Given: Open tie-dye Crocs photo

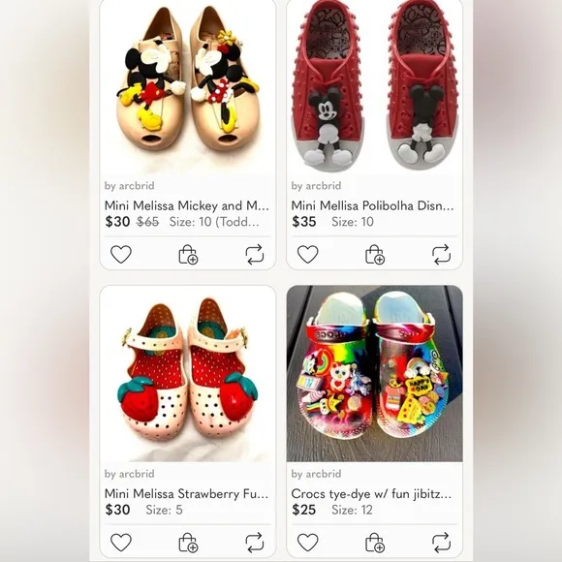Looking at the screenshot, I should [375, 373].
